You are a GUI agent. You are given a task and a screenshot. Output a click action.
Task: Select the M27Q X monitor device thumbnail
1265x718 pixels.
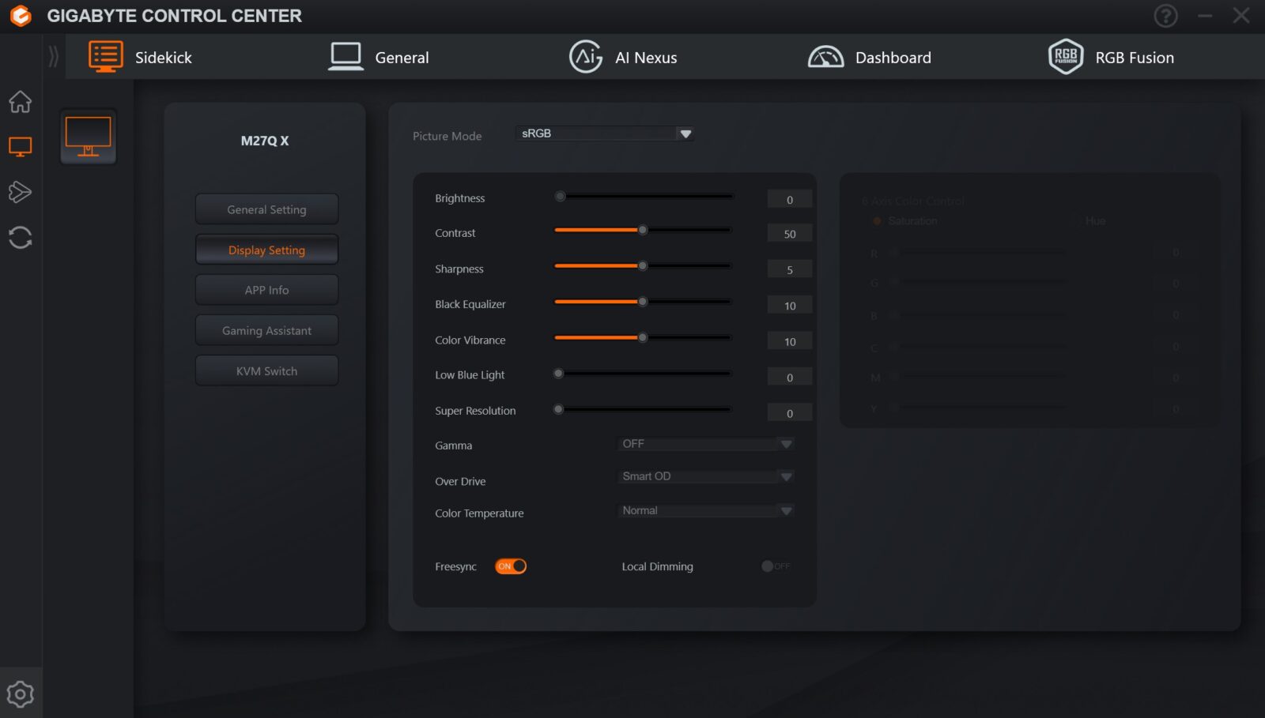coord(89,137)
